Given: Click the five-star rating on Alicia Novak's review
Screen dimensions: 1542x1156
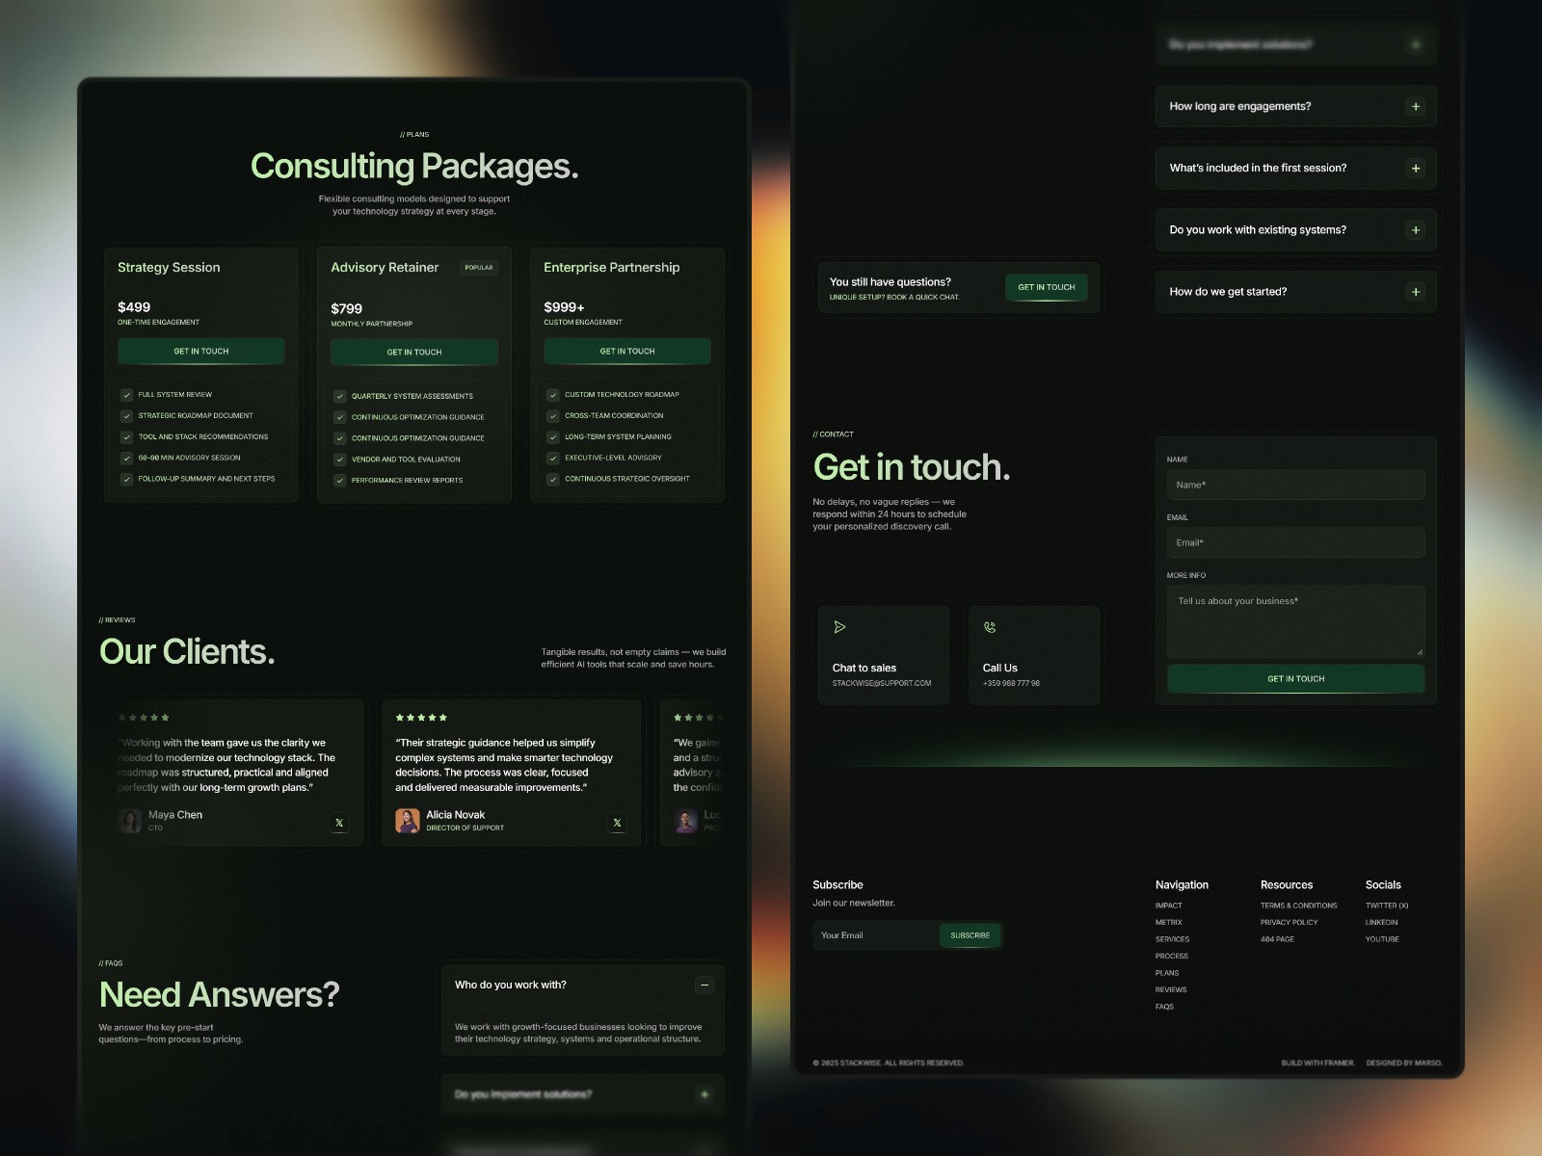Looking at the screenshot, I should pos(421,718).
